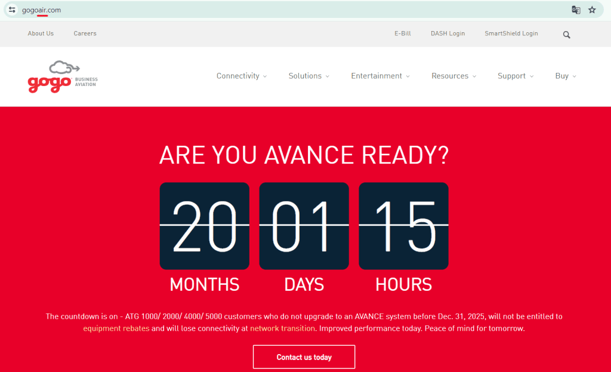The image size is (611, 372).
Task: Click the HOURS label
Action: point(404,285)
